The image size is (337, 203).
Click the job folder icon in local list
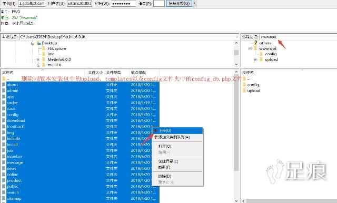[x=4, y=150]
